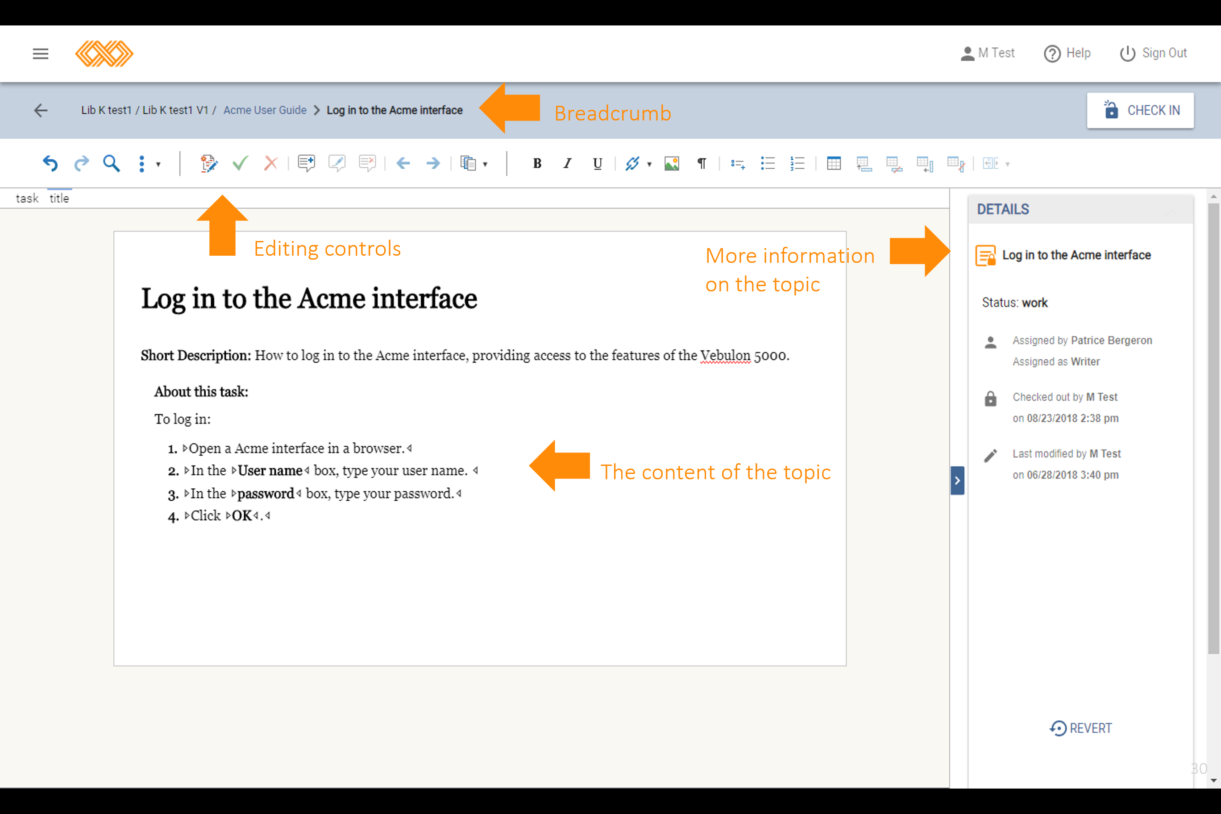1221x814 pixels.
Task: Click the topic icon in Details panel
Action: tap(985, 255)
